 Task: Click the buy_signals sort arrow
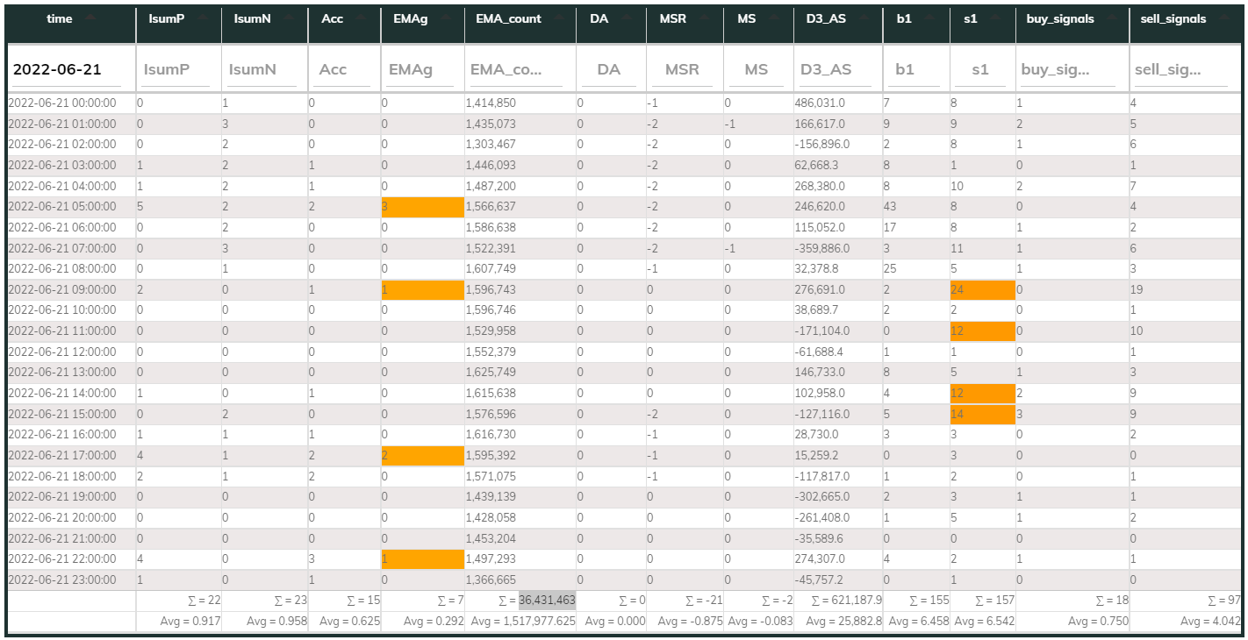[1113, 18]
